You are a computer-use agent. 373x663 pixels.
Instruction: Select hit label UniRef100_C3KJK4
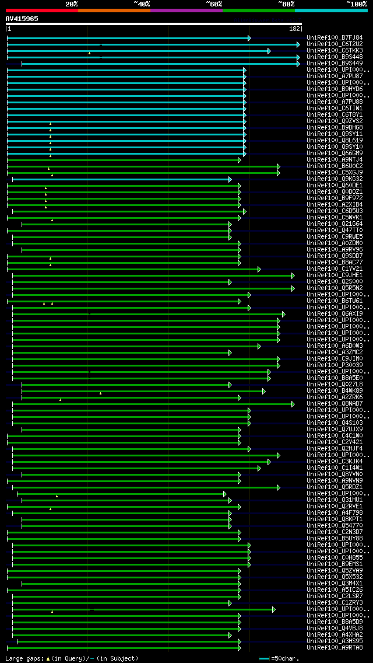tap(335, 461)
